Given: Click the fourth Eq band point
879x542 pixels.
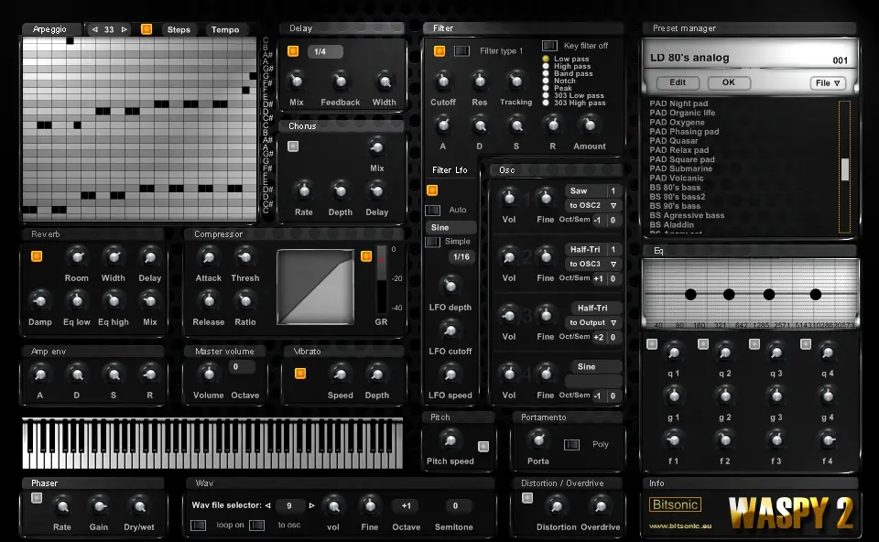Looking at the screenshot, I should pyautogui.click(x=816, y=294).
